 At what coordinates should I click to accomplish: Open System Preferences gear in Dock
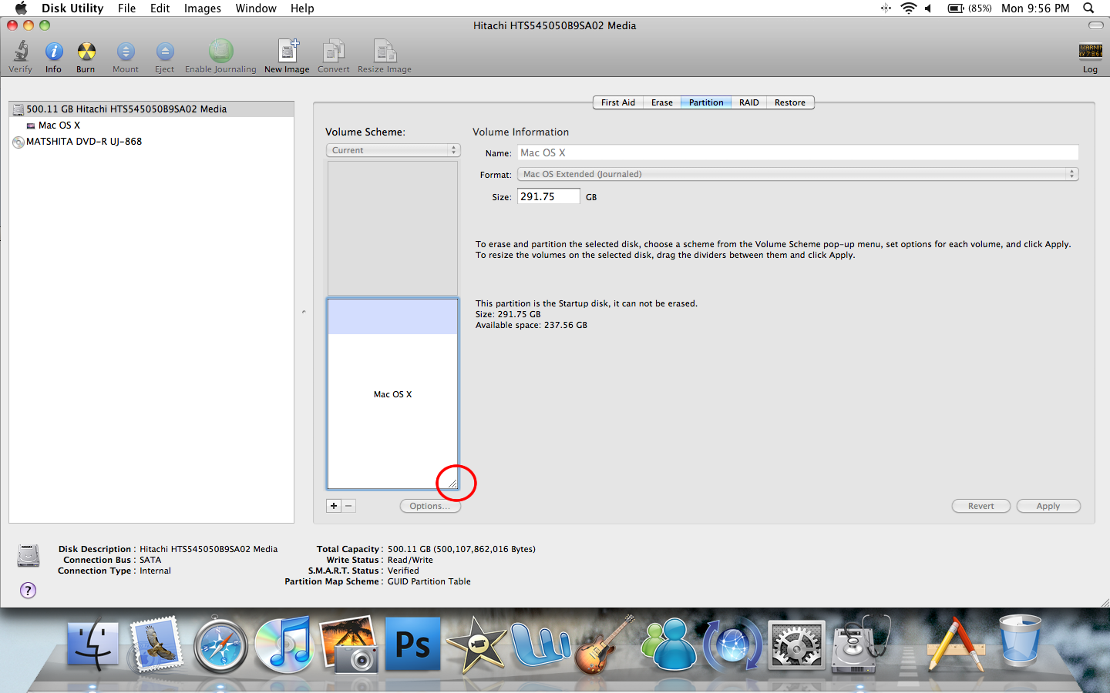797,645
